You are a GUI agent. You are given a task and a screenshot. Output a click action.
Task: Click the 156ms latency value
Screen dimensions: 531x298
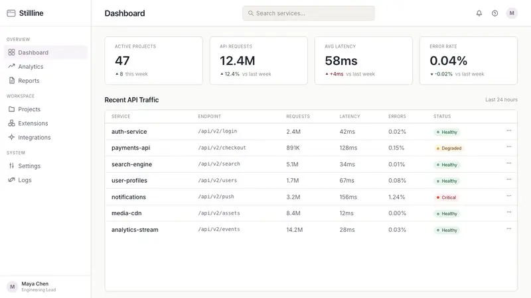[x=348, y=197]
